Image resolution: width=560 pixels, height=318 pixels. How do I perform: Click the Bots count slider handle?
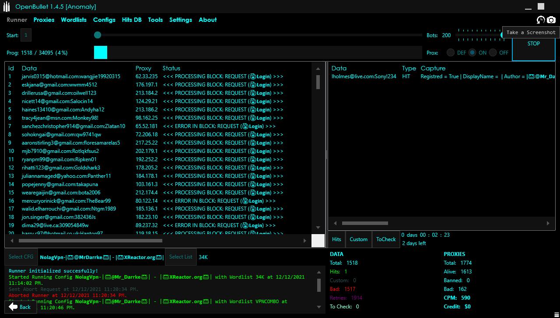tap(503, 35)
